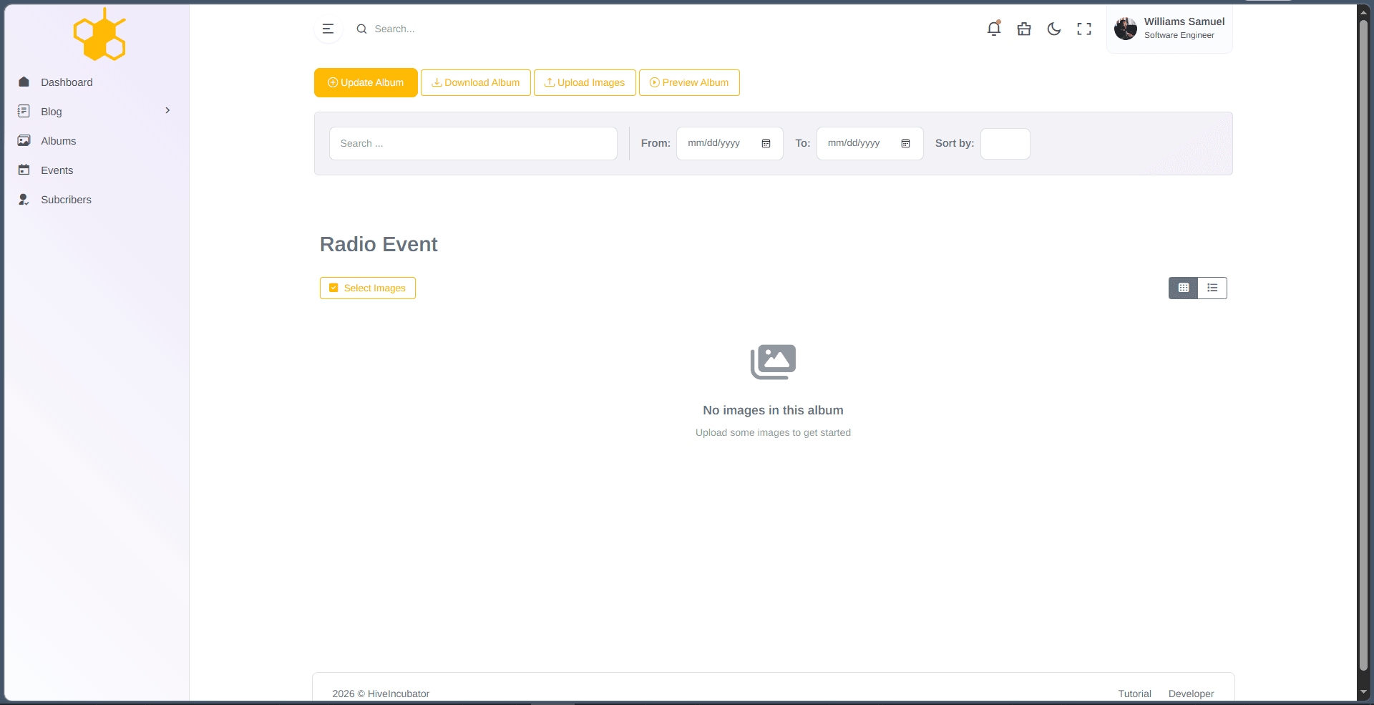Click the scrollbar down arrow
1374x705 pixels.
pos(1364,692)
